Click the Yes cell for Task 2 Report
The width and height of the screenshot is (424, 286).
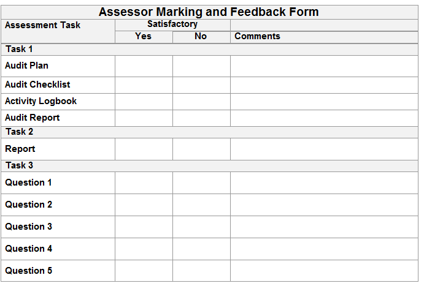[144, 149]
